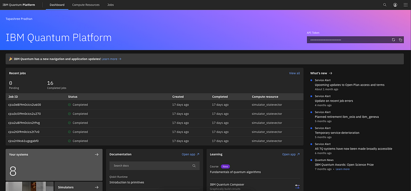The height and width of the screenshot is (191, 411).
Task: Switch to the Jobs tab
Action: (111, 5)
